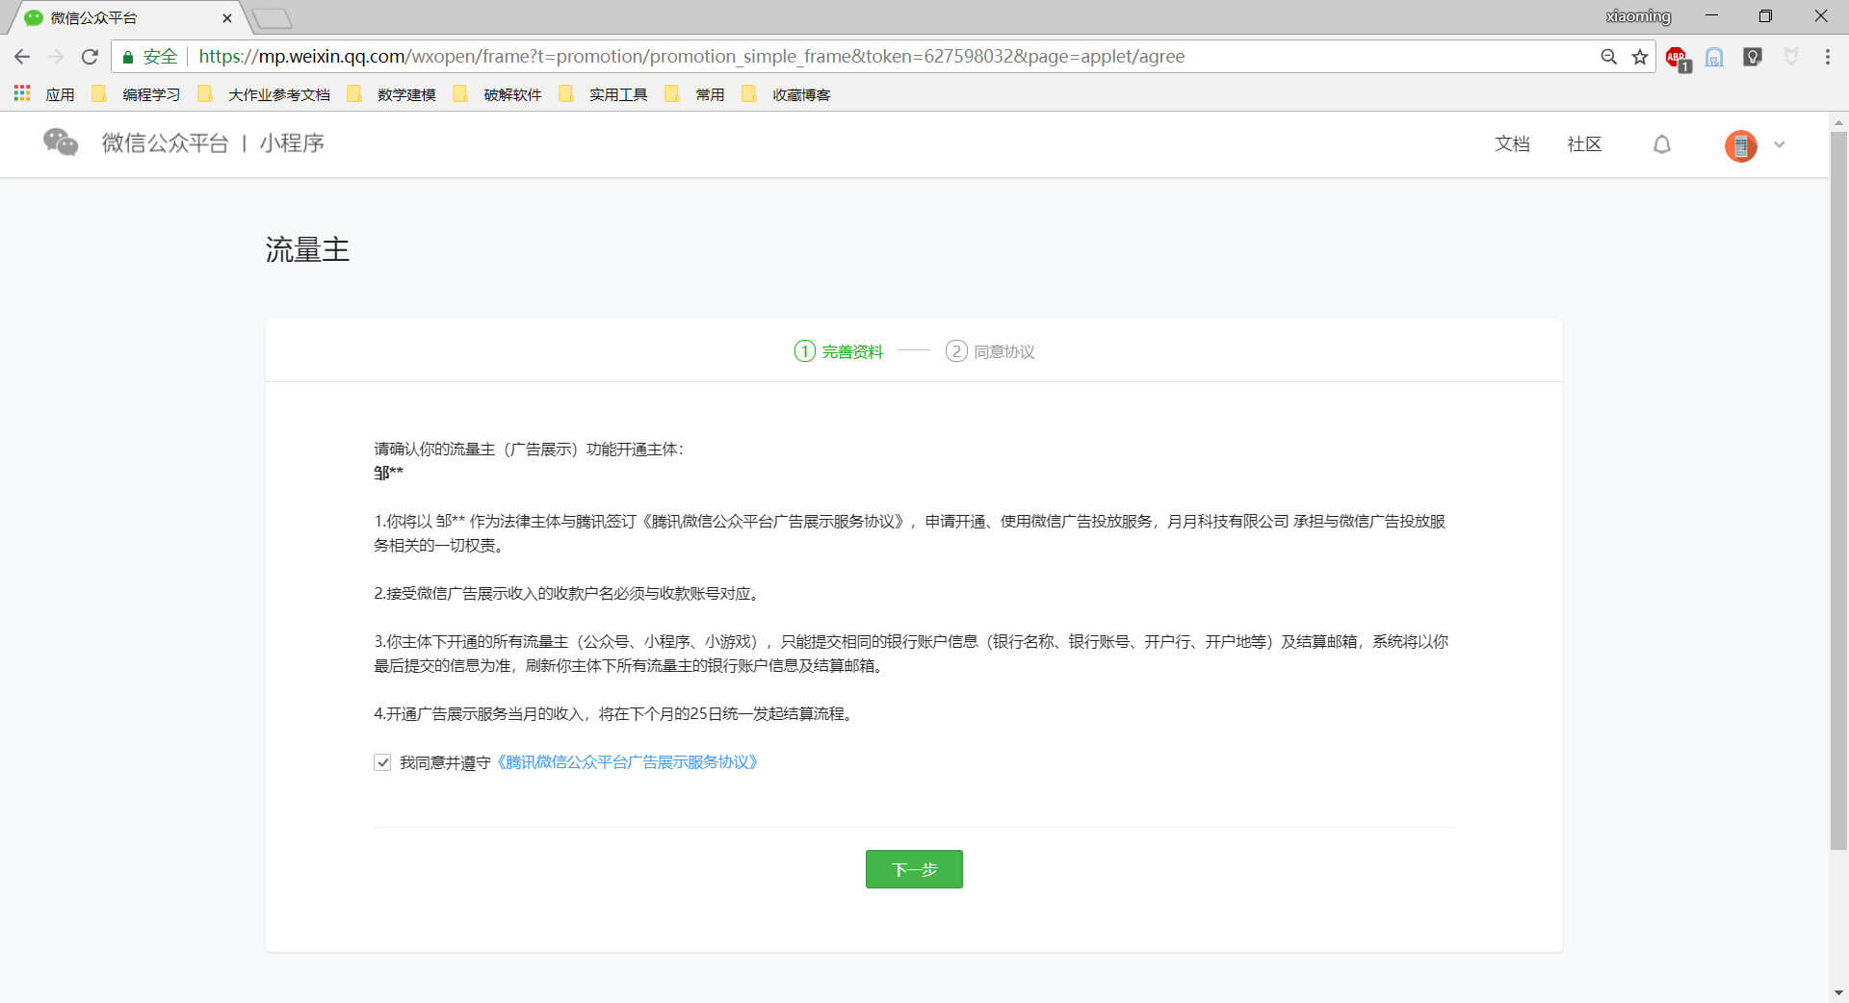Expand the account dropdown chevron
Image resolution: width=1849 pixels, height=1003 pixels.
click(x=1780, y=144)
